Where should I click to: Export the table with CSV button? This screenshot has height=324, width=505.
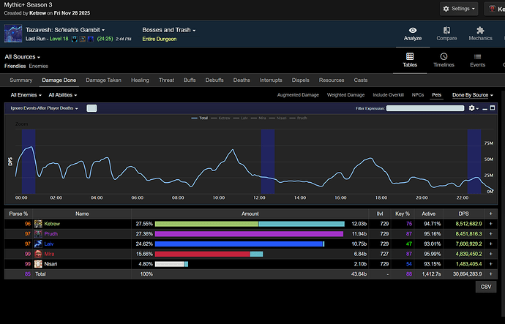coord(485,287)
